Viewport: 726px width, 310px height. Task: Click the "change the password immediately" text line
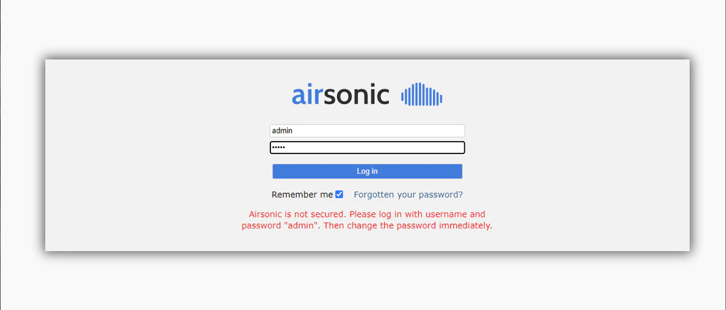pyautogui.click(x=428, y=226)
